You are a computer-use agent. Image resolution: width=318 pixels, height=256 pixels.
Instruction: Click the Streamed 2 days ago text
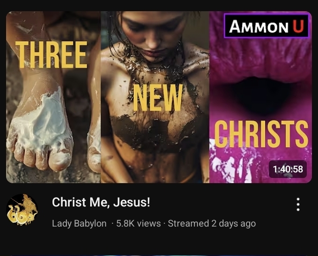pyautogui.click(x=212, y=223)
